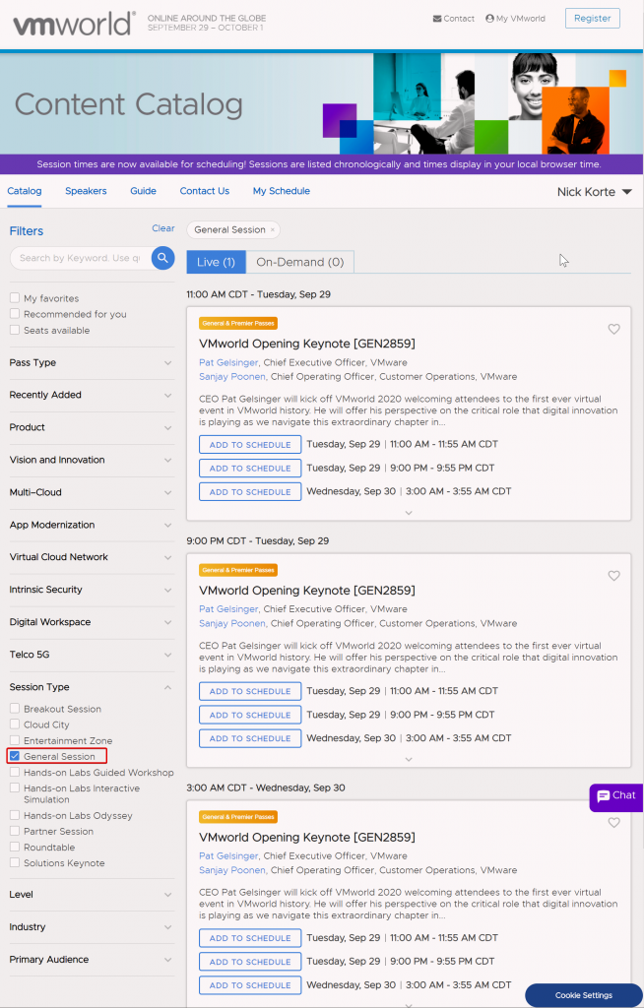The image size is (644, 1008).
Task: Collapse the Session Type filter
Action: tap(92, 686)
